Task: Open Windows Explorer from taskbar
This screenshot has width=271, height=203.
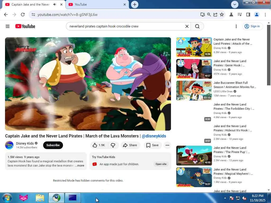Action: pos(40,198)
